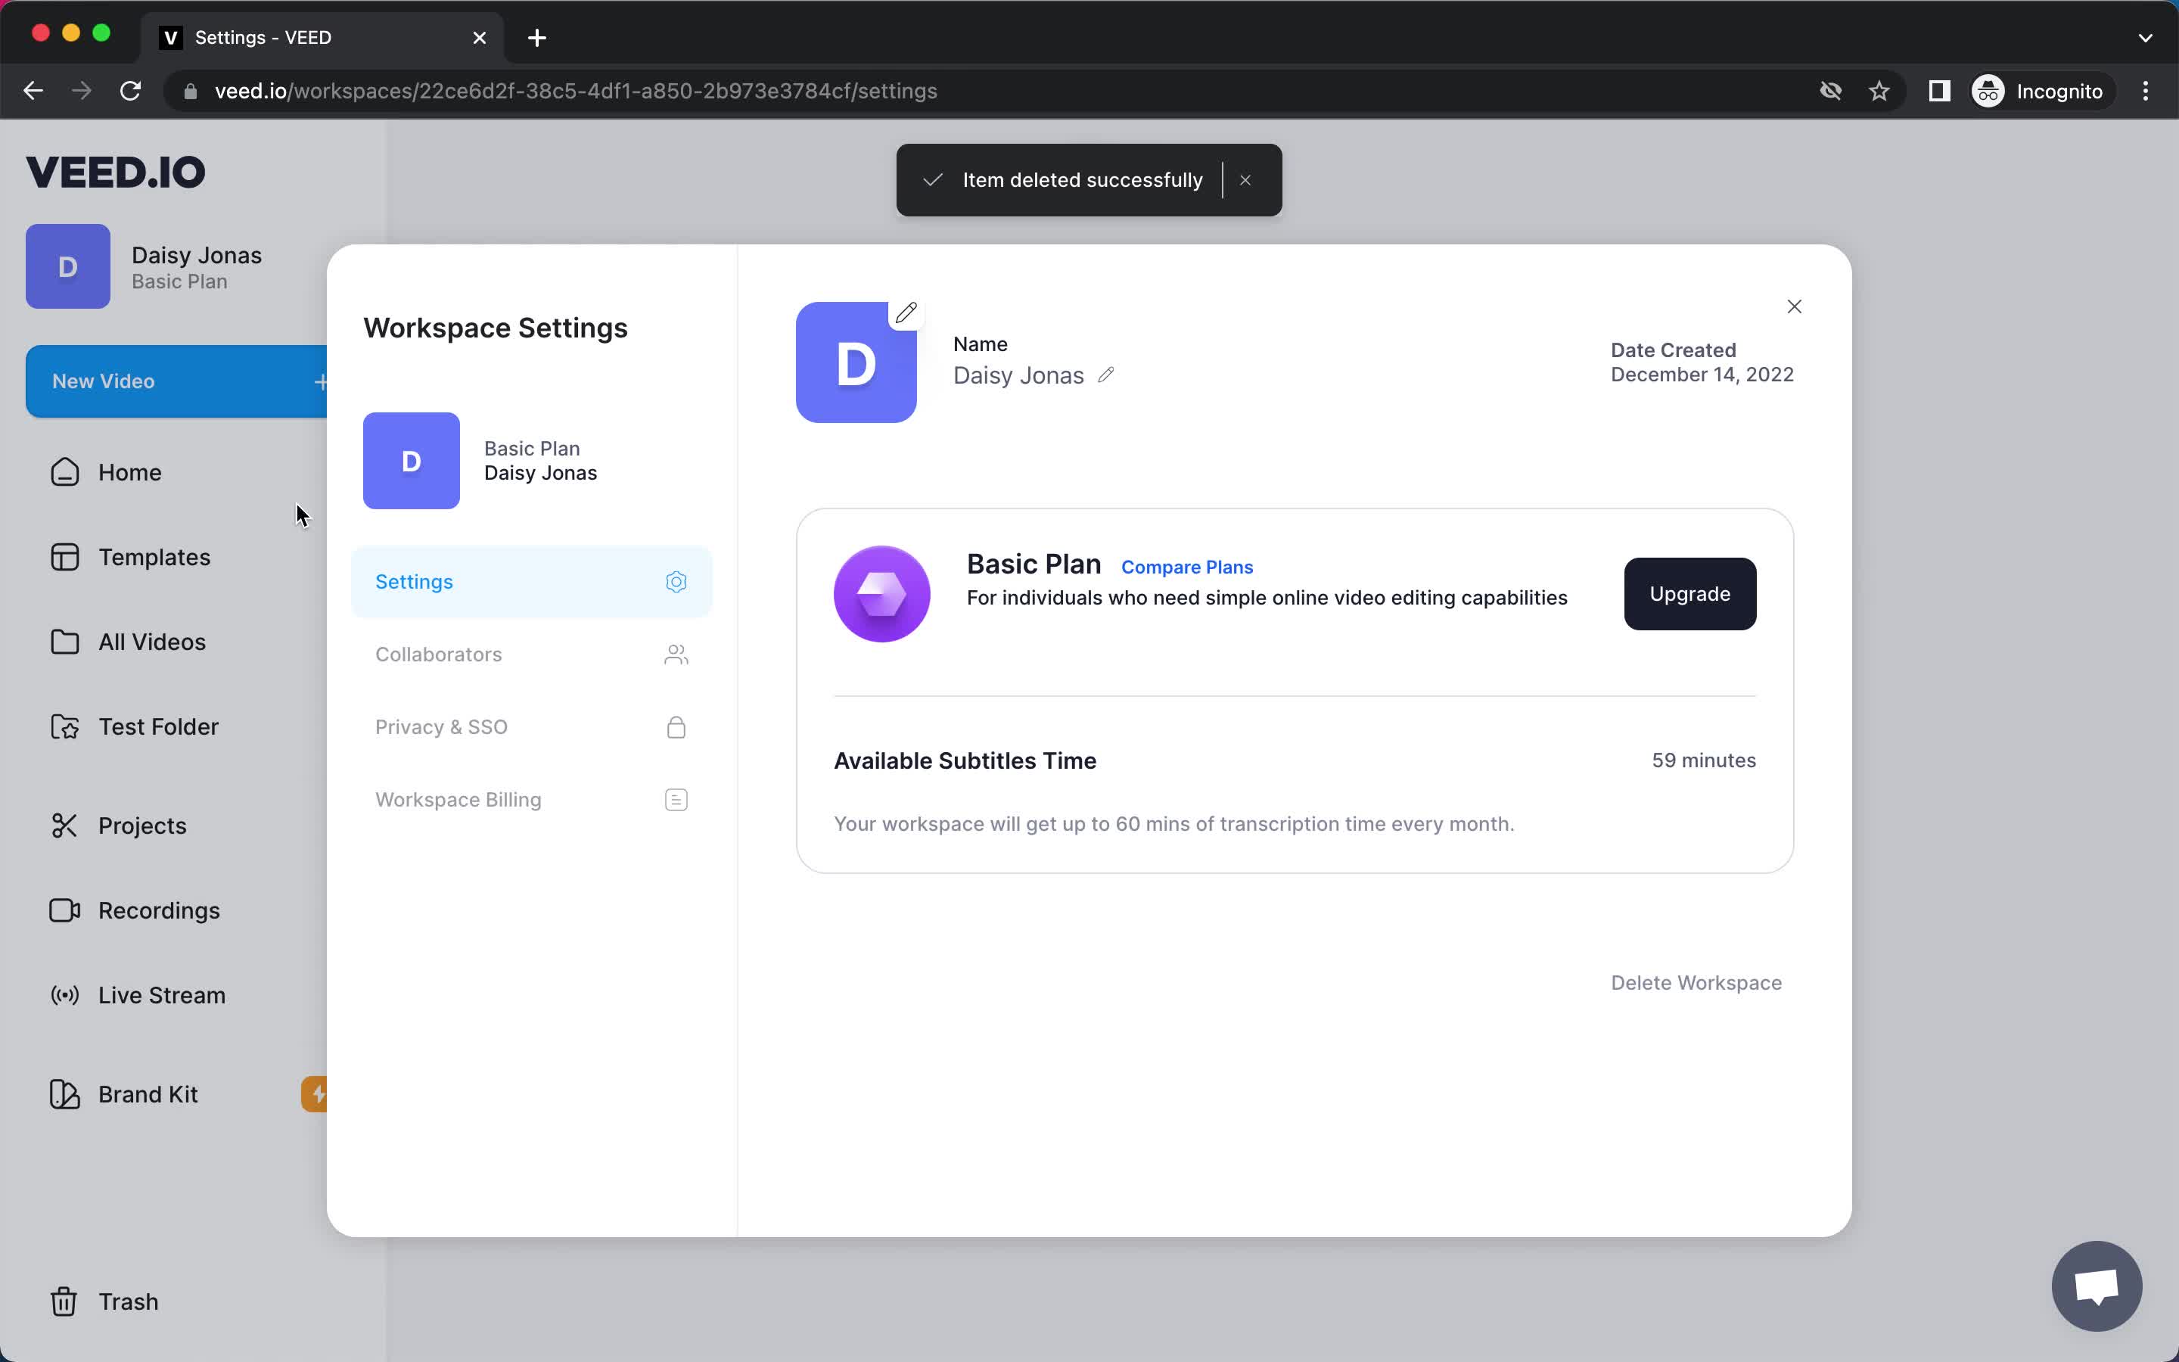Click the All Videos folder icon
The height and width of the screenshot is (1362, 2179).
[x=65, y=642]
